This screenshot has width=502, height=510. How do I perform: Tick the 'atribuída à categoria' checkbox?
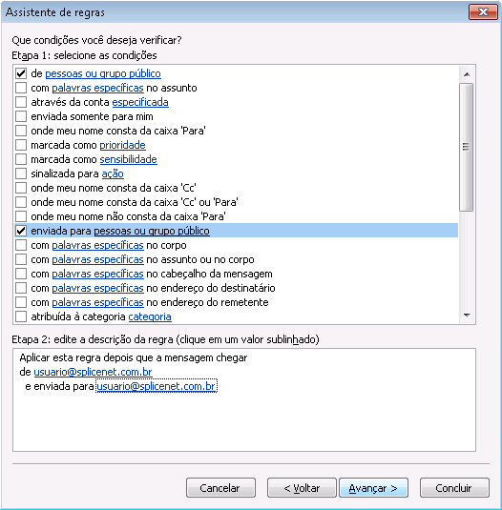click(21, 316)
